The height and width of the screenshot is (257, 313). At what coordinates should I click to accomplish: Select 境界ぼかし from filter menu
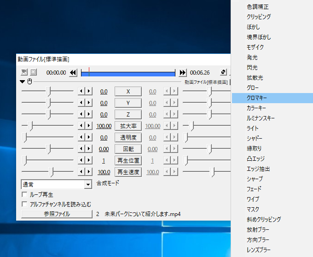click(x=272, y=37)
